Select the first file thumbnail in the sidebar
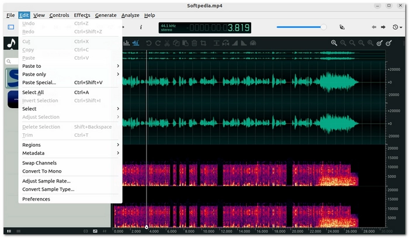Viewport: 409px width, 238px height. point(12,78)
